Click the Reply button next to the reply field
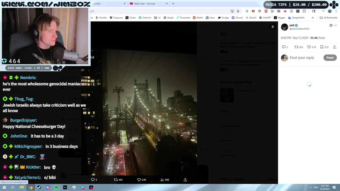 (x=330, y=58)
